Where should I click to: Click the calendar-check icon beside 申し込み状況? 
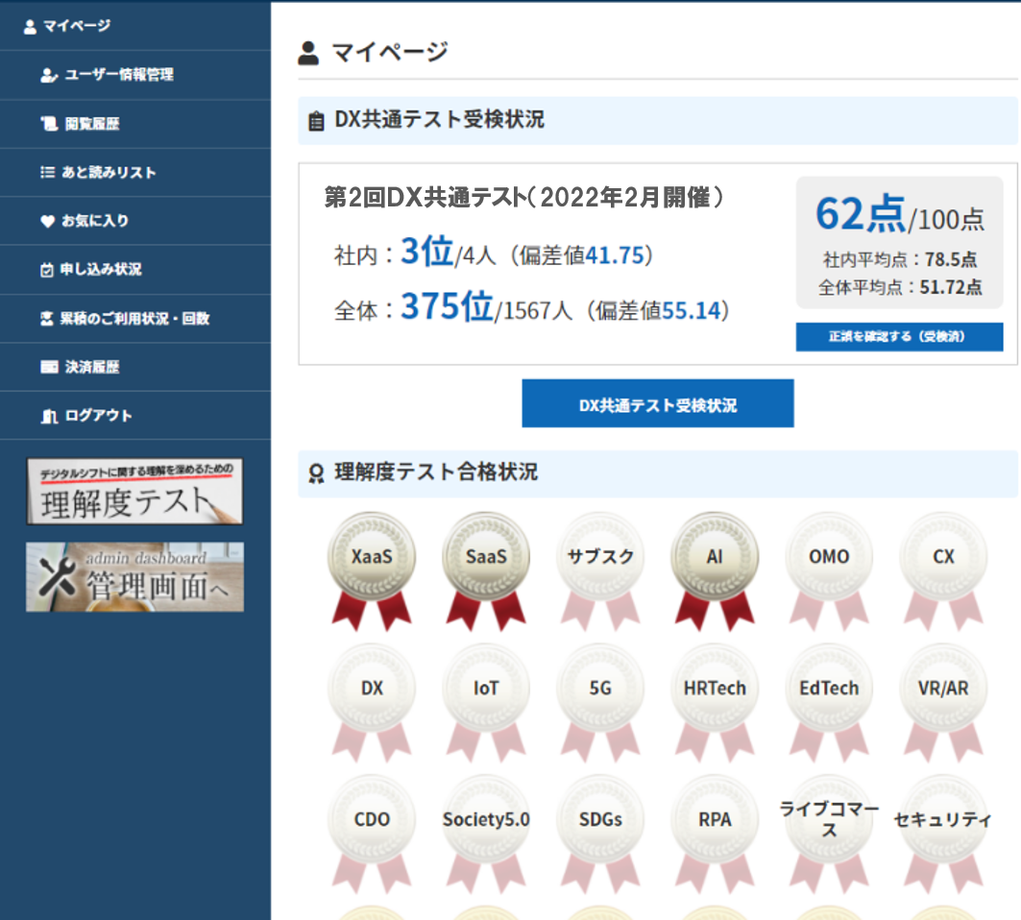pos(47,270)
